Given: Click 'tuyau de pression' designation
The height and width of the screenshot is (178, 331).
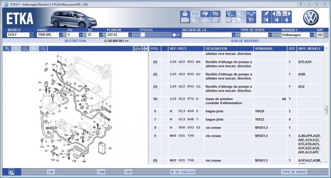Looking at the screenshot, I should 219,99.
